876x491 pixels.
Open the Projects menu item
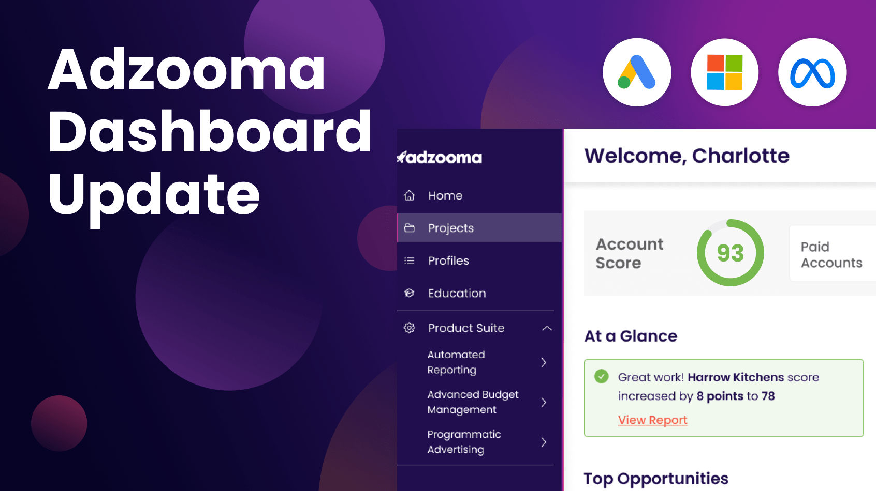click(450, 227)
